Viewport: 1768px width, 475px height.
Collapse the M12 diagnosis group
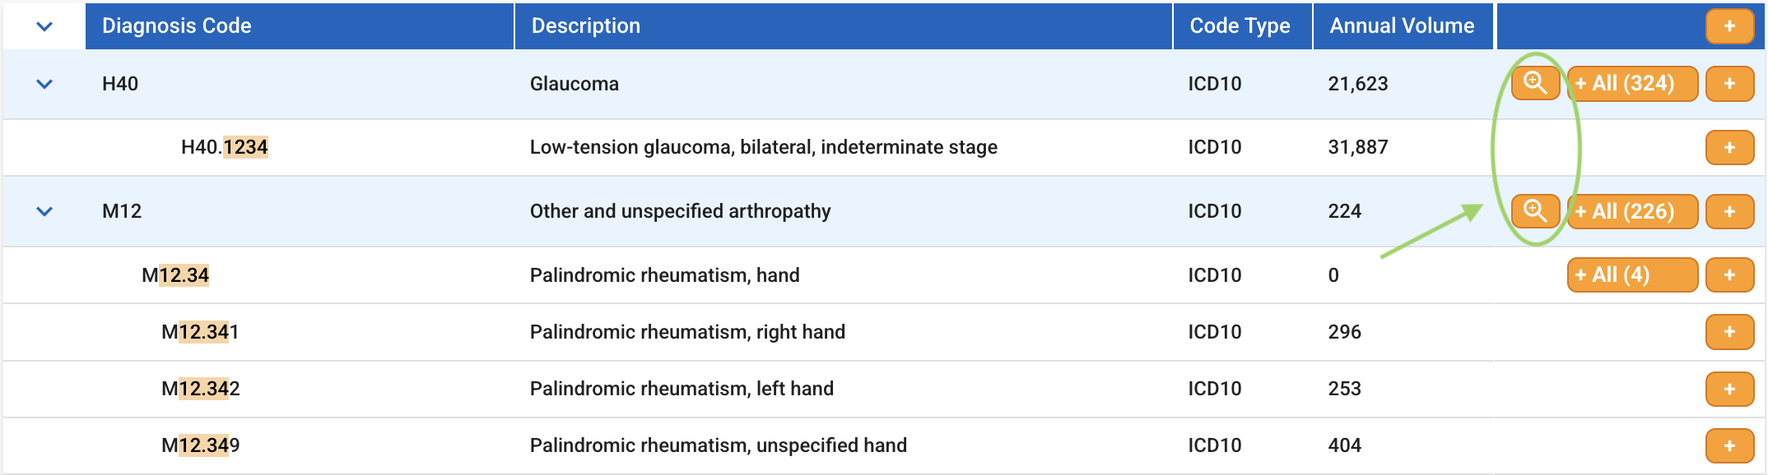tap(44, 211)
